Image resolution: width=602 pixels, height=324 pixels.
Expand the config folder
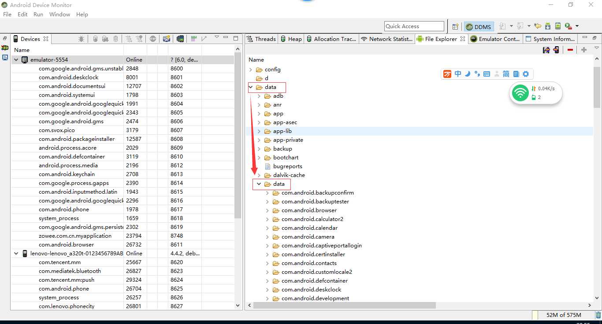click(250, 70)
